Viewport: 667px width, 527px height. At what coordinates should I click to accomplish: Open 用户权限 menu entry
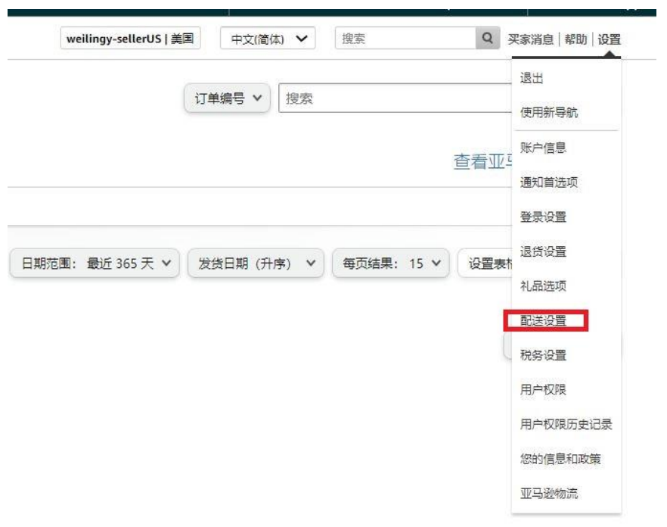[543, 390]
